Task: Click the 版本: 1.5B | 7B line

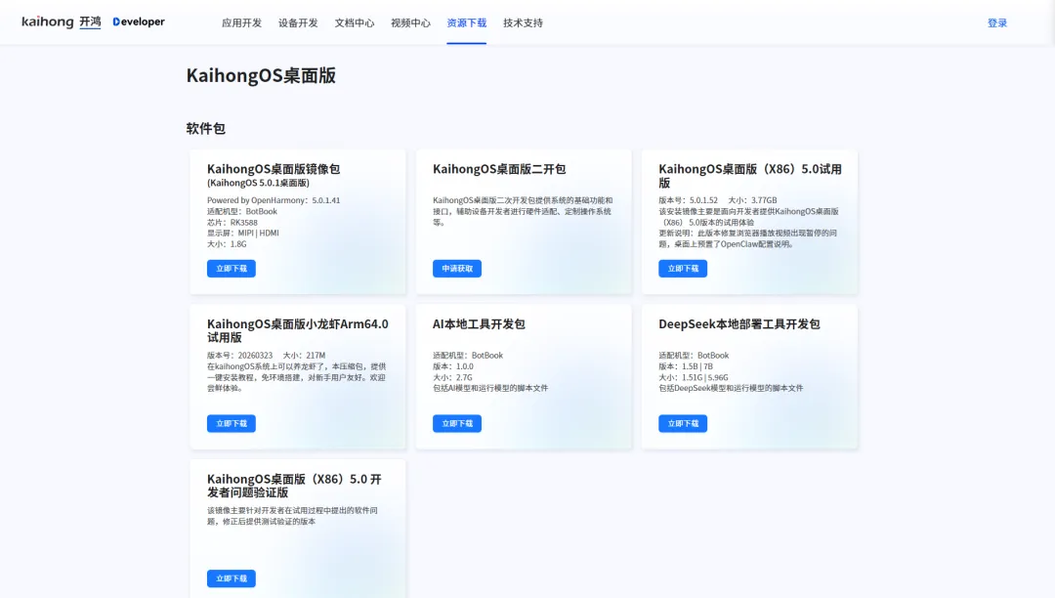Action: click(x=686, y=366)
